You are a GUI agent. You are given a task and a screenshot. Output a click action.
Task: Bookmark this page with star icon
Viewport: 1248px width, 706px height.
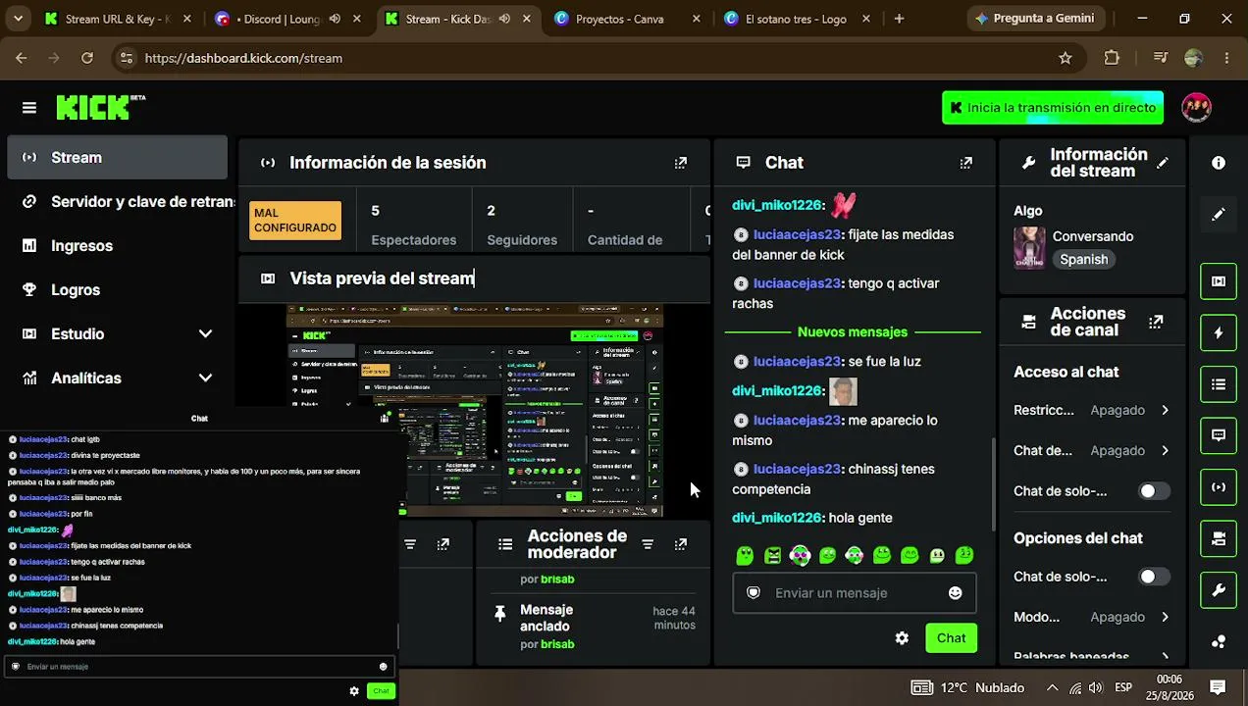1066,58
